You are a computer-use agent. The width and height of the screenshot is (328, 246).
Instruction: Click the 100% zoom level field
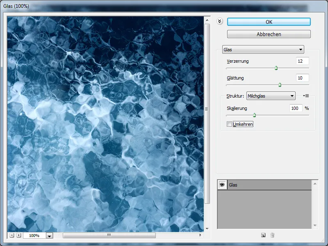pyautogui.click(x=34, y=235)
